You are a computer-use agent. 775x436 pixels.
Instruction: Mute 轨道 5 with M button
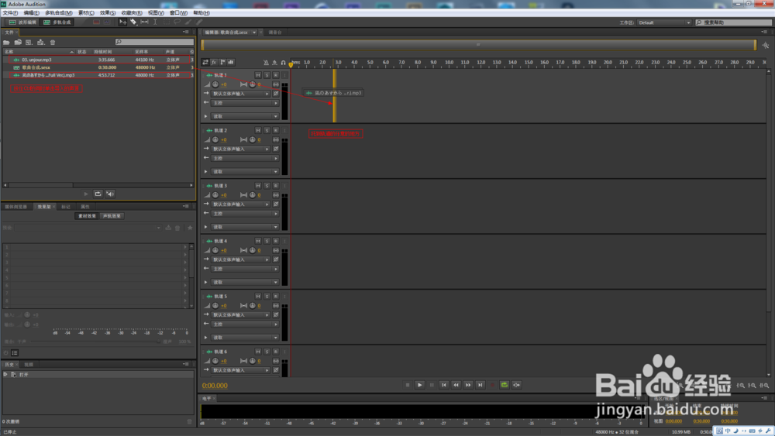click(x=258, y=297)
